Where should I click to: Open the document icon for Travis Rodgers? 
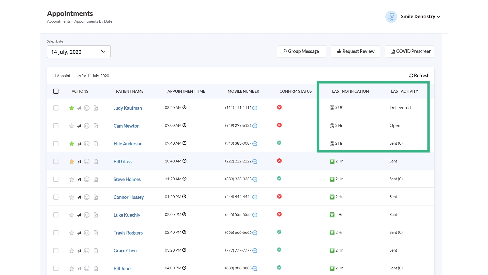click(96, 233)
